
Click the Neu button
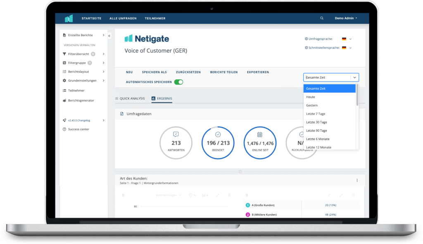[129, 72]
